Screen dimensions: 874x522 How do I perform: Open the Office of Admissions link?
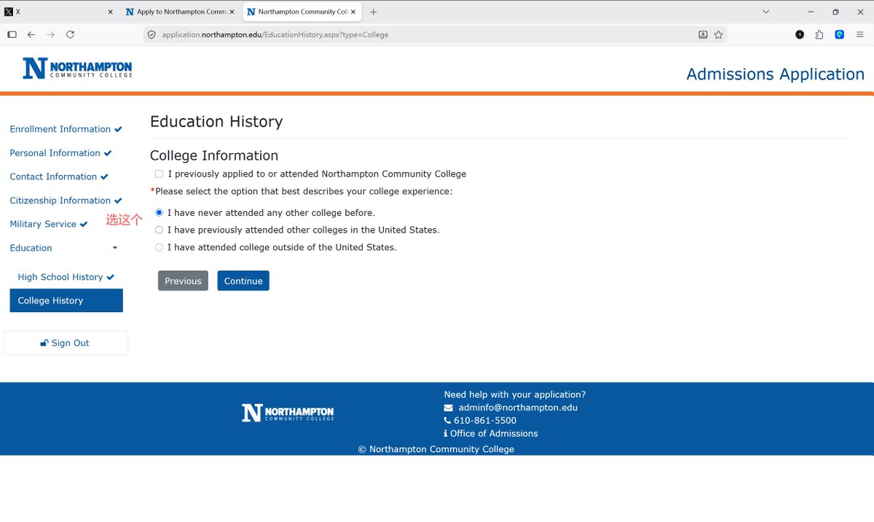point(494,433)
